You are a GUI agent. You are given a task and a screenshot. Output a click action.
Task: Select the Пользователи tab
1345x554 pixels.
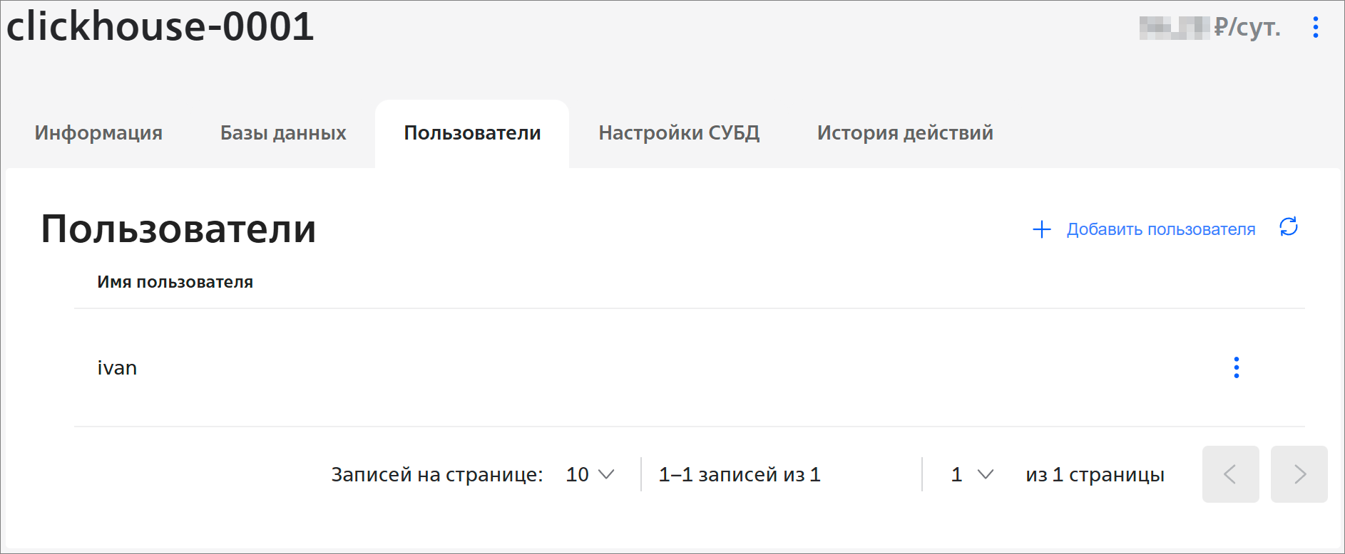tap(472, 132)
